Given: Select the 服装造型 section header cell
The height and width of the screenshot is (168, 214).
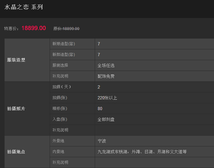Looking at the screenshot, I should point(27,60).
